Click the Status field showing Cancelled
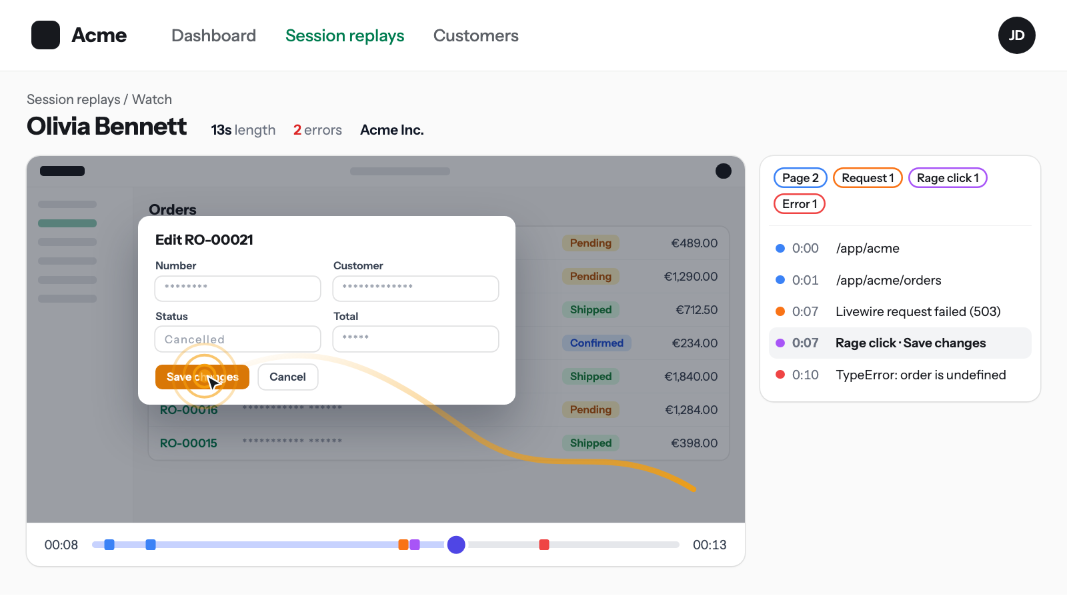Screen dimensions: 1067x600 pos(238,339)
